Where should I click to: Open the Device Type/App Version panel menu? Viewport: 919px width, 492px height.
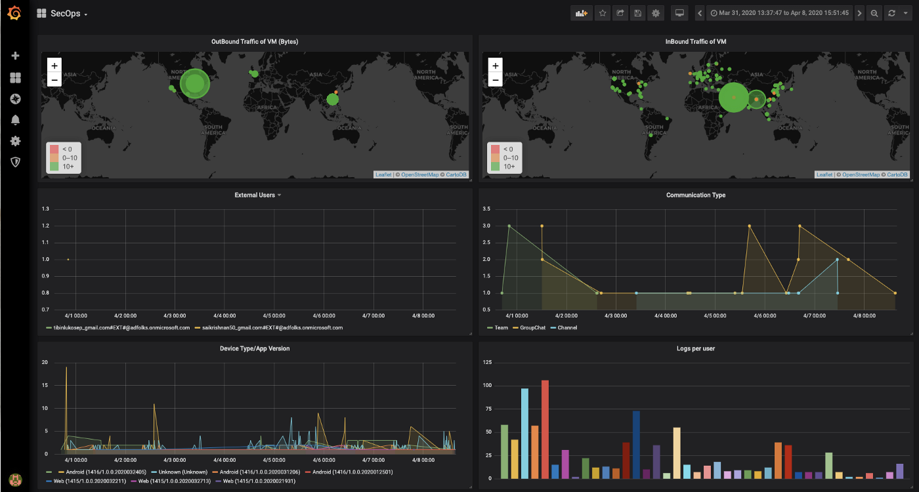click(255, 348)
